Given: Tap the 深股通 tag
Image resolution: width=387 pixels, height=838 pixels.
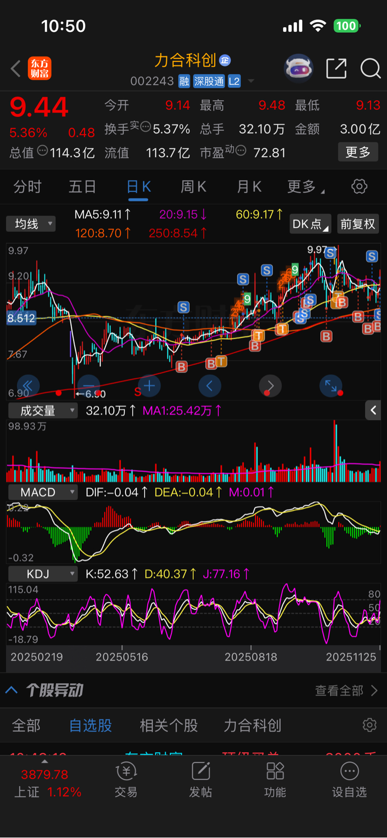Looking at the screenshot, I should [x=209, y=81].
